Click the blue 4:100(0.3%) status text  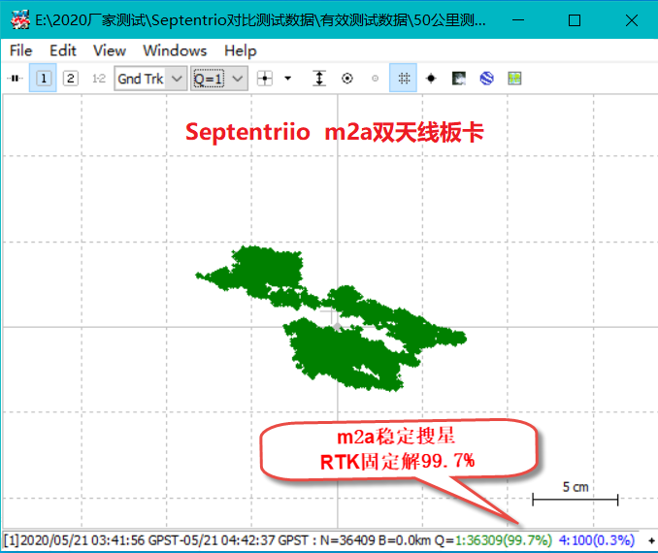[596, 540]
